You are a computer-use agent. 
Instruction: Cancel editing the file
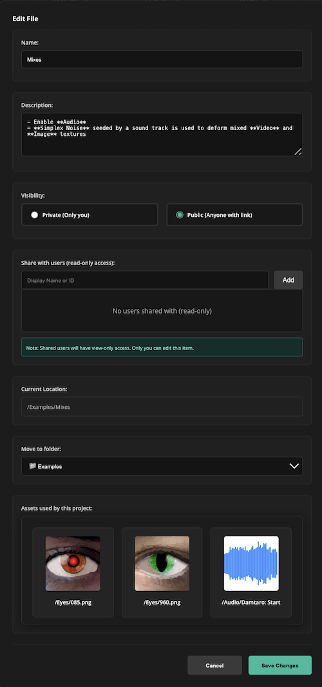coord(214,665)
